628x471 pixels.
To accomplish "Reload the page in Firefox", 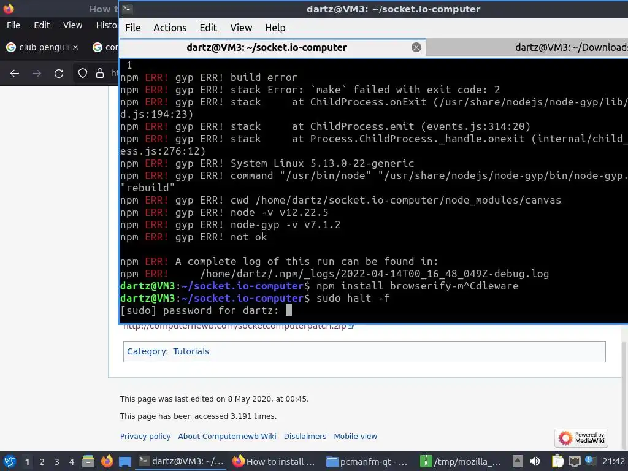I will coord(59,74).
